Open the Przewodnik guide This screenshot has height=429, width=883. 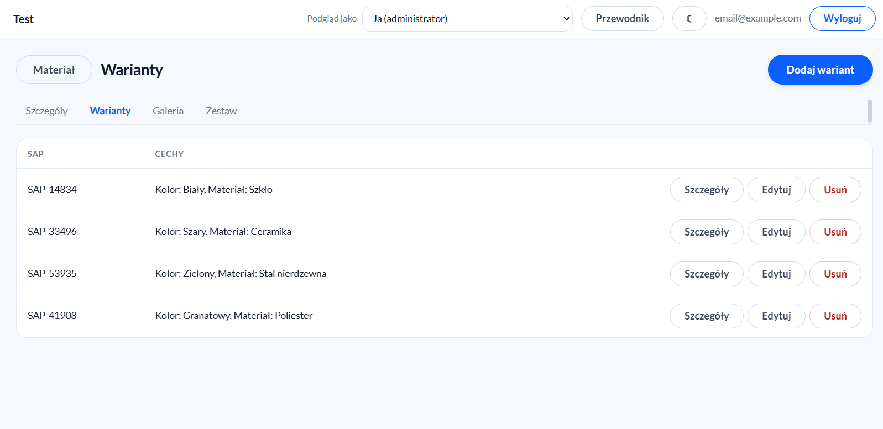click(x=622, y=19)
